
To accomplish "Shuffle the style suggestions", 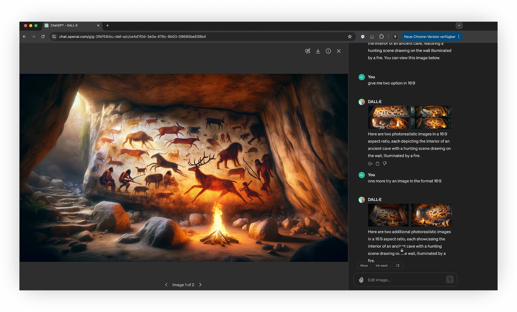I will point(397,266).
